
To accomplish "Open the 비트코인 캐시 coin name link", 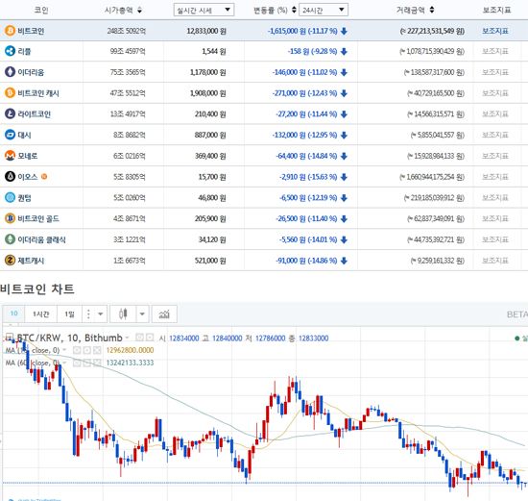I will (38, 93).
